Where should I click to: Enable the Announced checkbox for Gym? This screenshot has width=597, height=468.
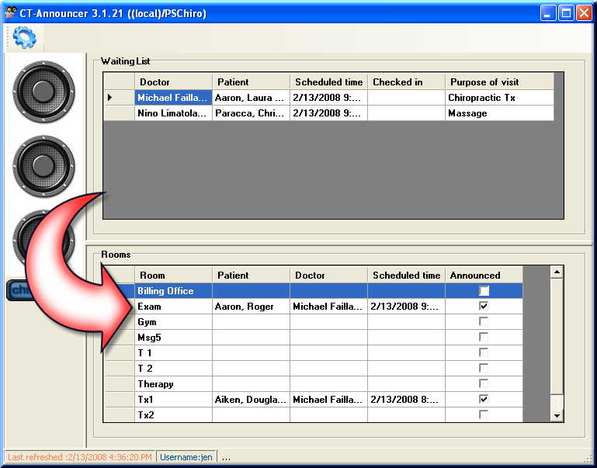(484, 322)
